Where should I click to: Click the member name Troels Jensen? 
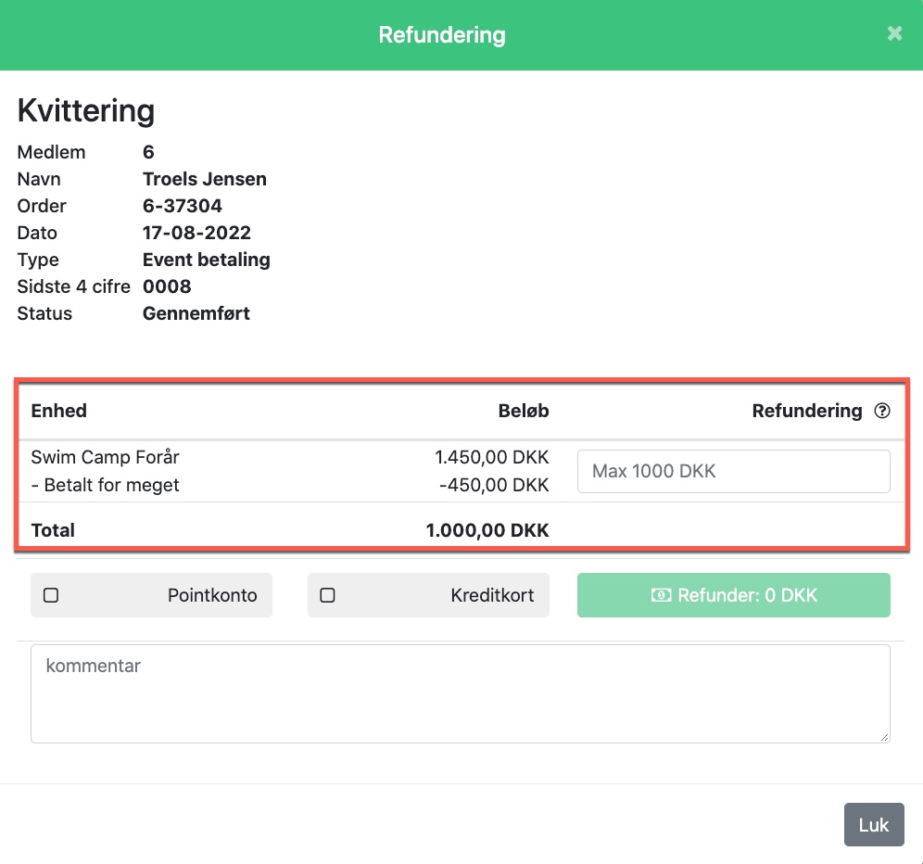click(x=204, y=178)
